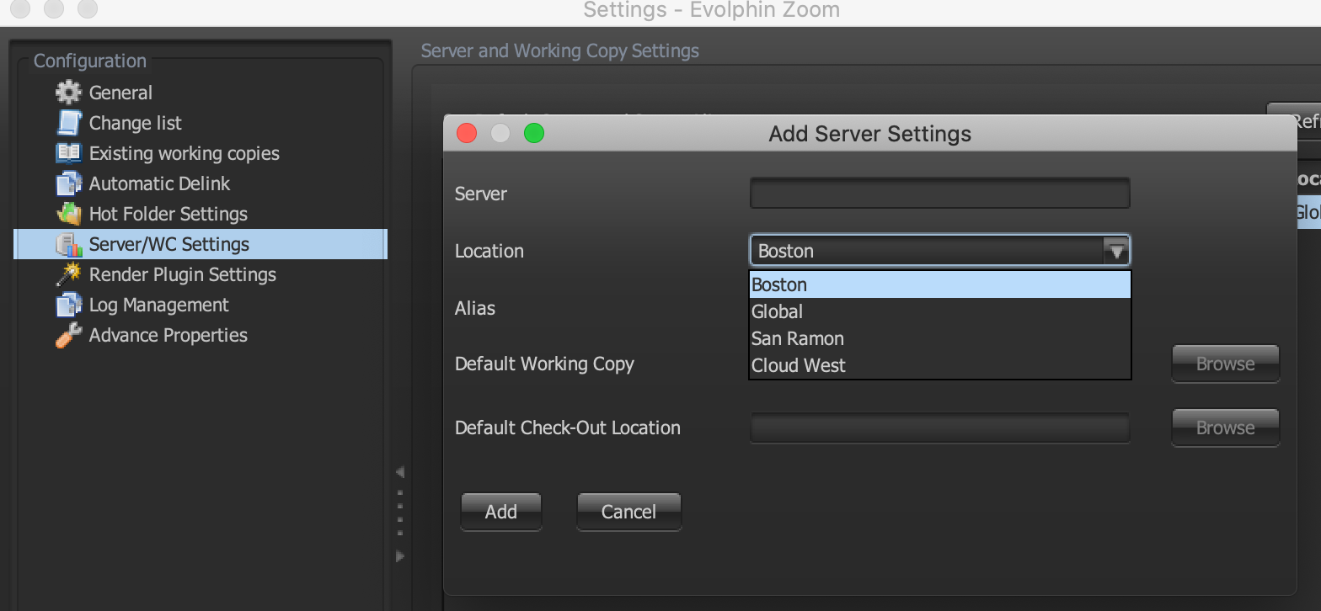Image resolution: width=1321 pixels, height=611 pixels.
Task: Collapse sidebar with left splitter arrow
Action: point(400,471)
